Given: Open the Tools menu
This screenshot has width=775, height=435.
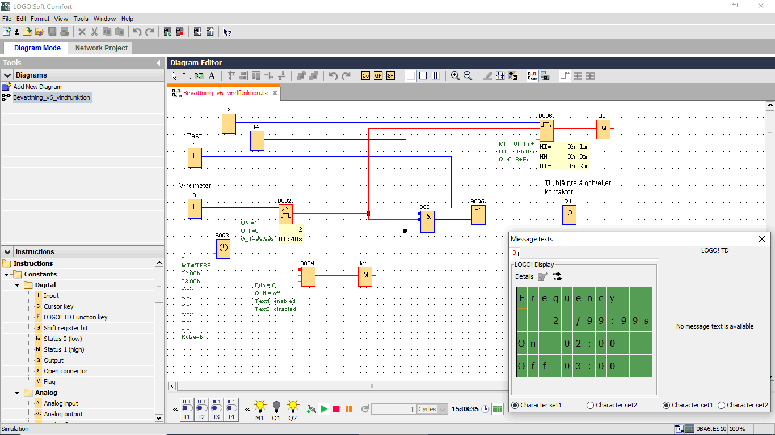Looking at the screenshot, I should (x=81, y=19).
